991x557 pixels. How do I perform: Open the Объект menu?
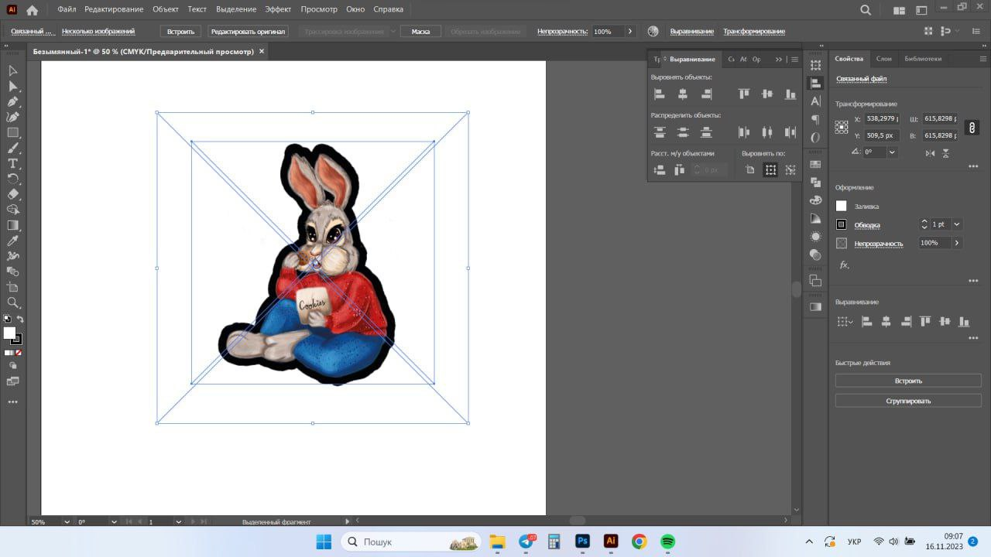tap(166, 9)
